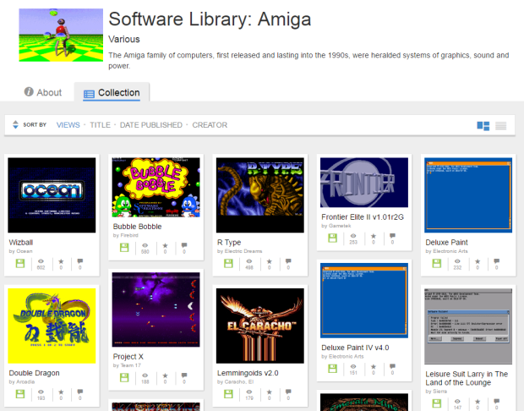Click R Type's favorites star icon
Image resolution: width=524 pixels, height=411 pixels.
269,261
